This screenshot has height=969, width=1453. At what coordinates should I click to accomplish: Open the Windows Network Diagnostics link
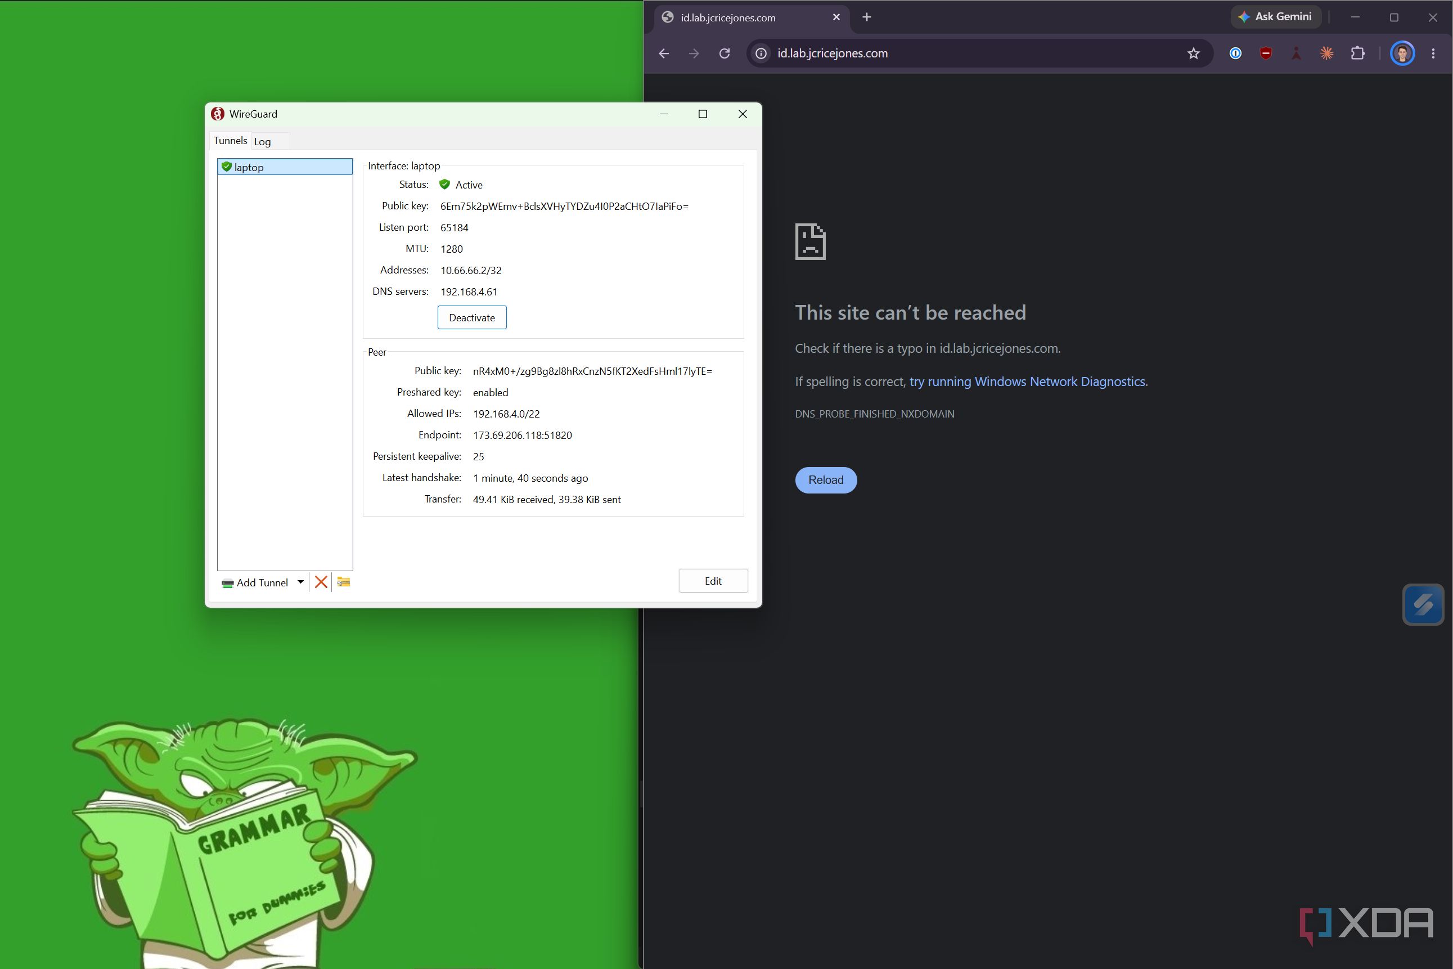1027,382
